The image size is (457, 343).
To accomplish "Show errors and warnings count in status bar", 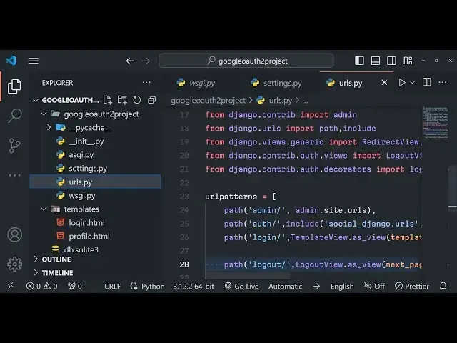I will 41,287.
